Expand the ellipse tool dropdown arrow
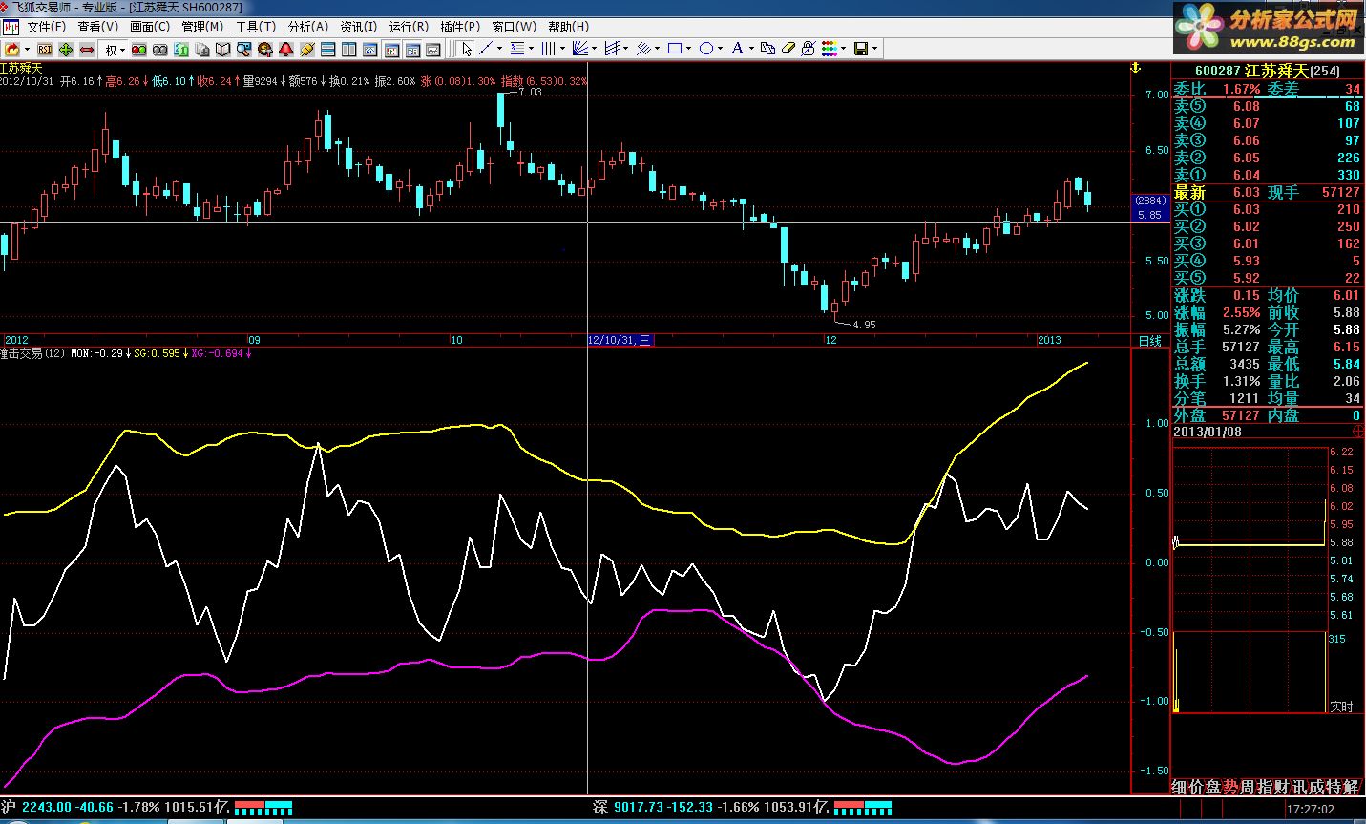 pyautogui.click(x=720, y=49)
